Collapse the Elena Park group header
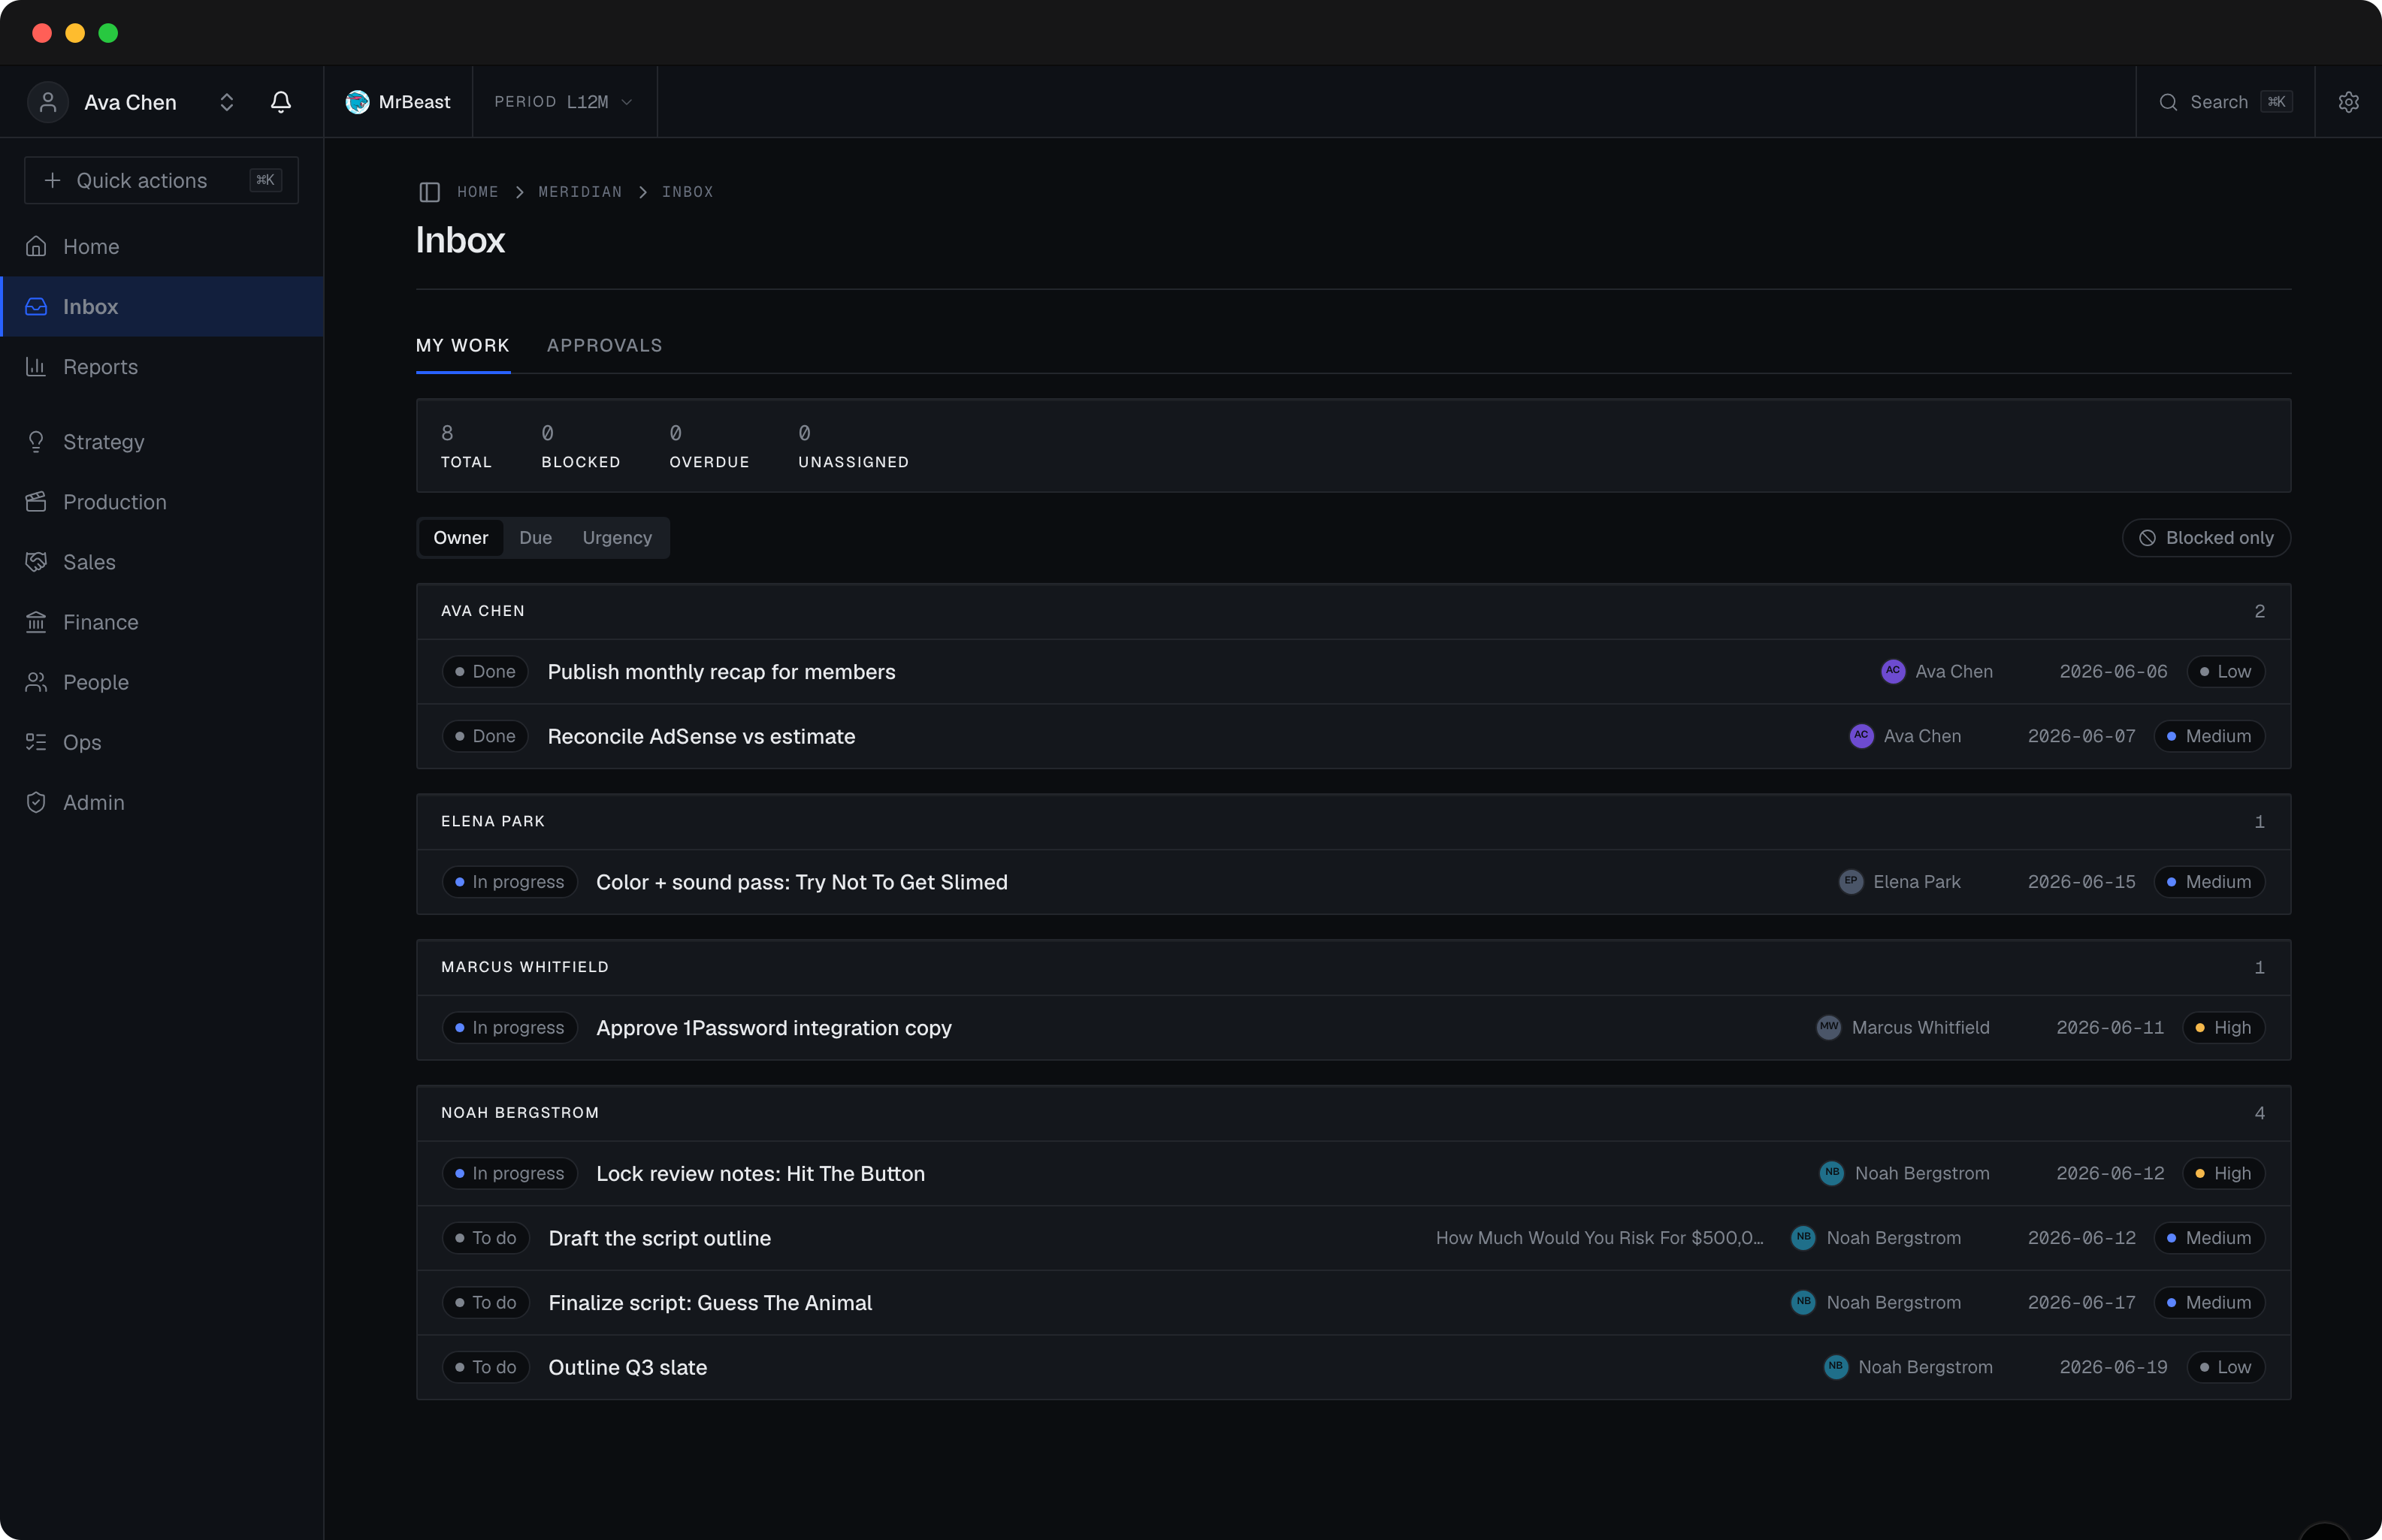Screen dimensions: 2382x1540 click(x=1353, y=821)
